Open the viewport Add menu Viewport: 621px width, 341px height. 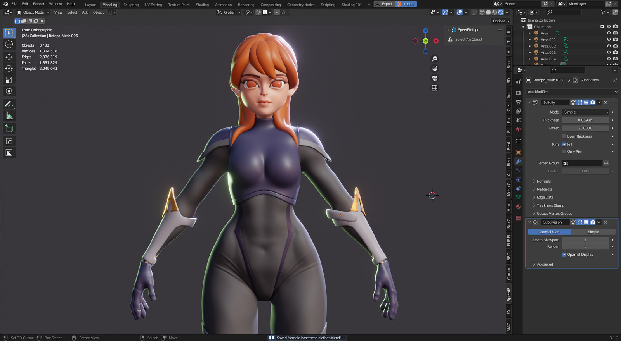pyautogui.click(x=85, y=12)
